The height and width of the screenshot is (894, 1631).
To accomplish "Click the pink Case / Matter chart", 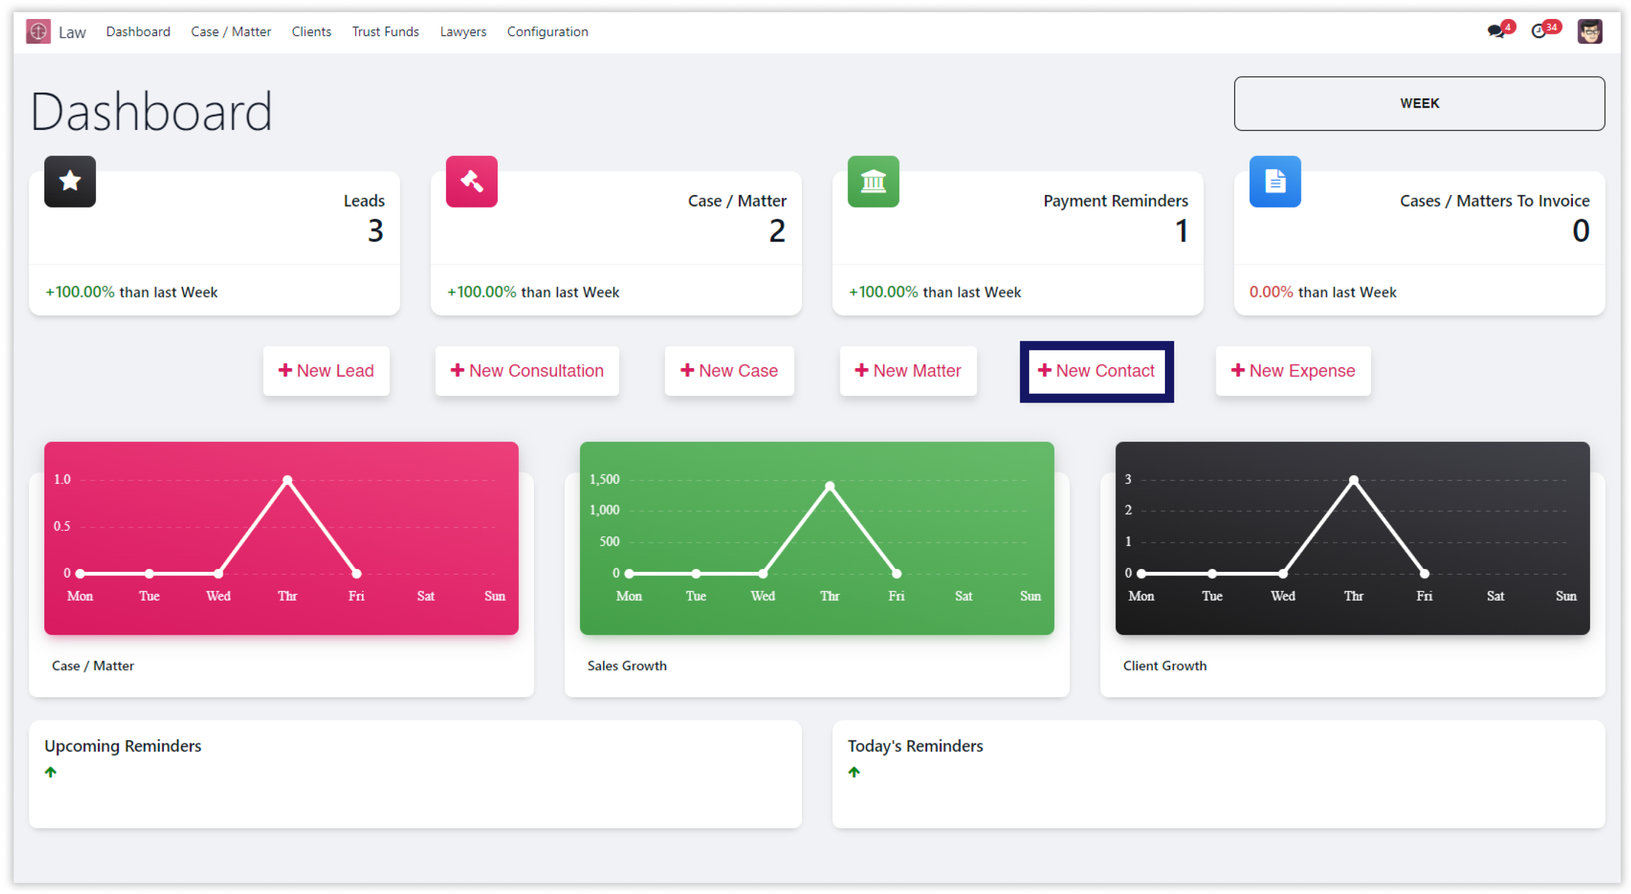I will [281, 538].
